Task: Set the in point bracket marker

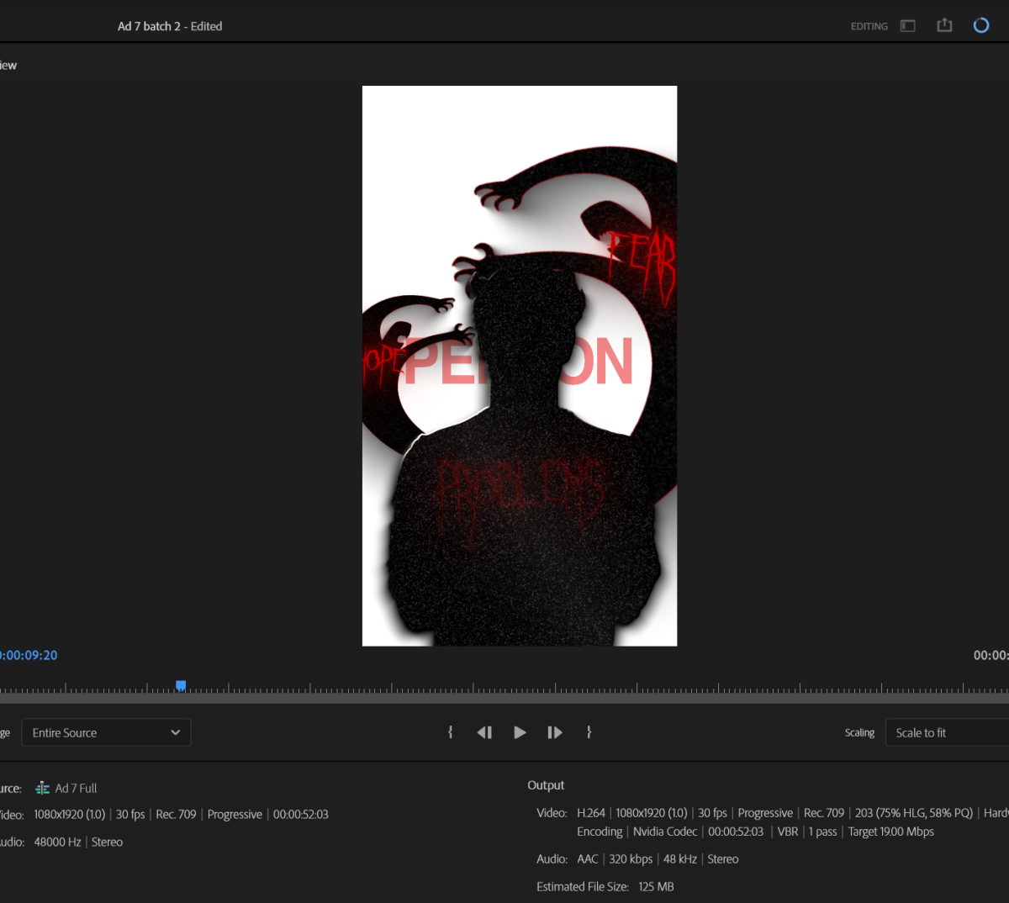Action: (x=451, y=732)
